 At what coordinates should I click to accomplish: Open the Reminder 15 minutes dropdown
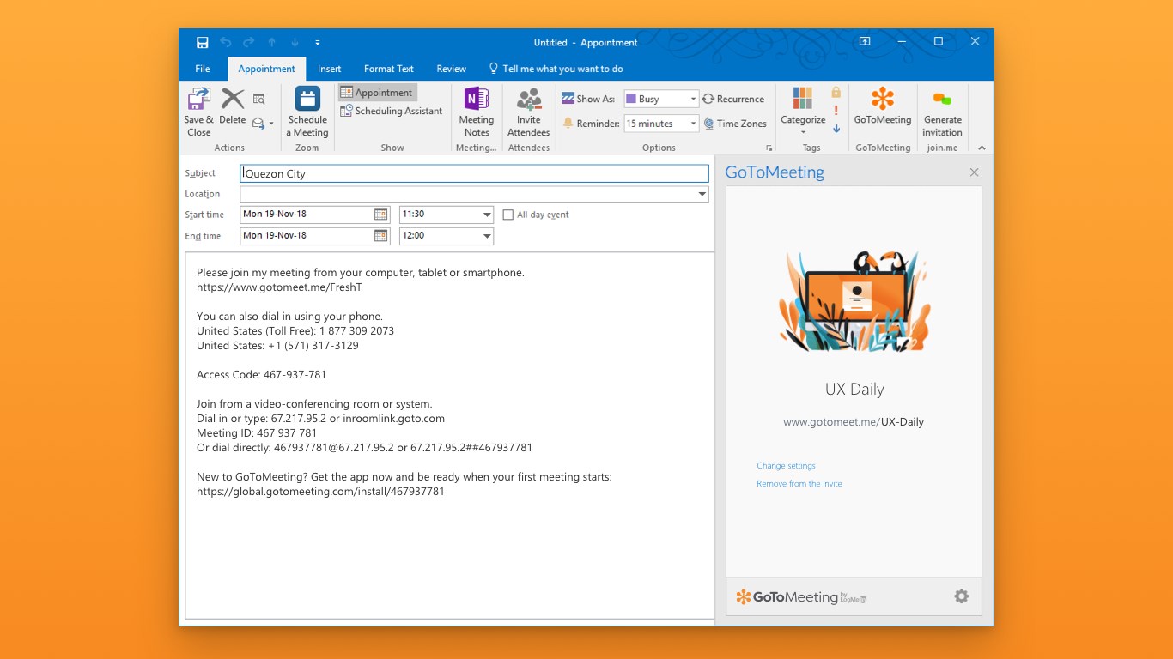click(693, 124)
